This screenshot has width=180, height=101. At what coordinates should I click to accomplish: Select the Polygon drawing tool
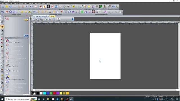2,63
